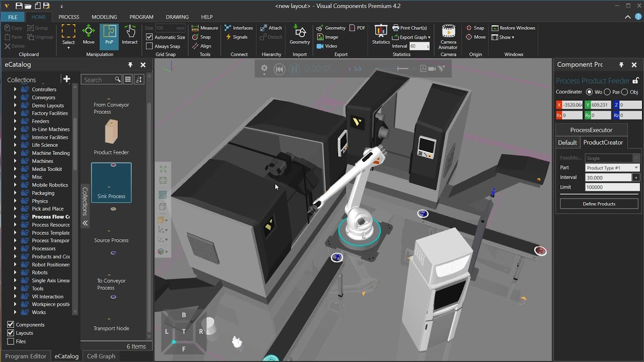Expand the Robots collection
This screenshot has width=644, height=362.
click(x=15, y=273)
